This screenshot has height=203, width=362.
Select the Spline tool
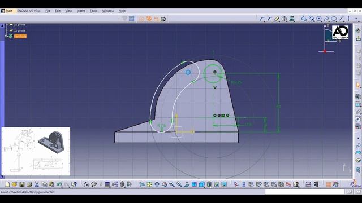(x=326, y=19)
